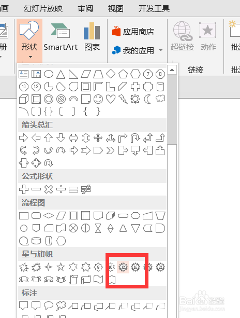This screenshot has width=240, height=318.
Task: Open the app store (应用商店)
Action: point(133,32)
